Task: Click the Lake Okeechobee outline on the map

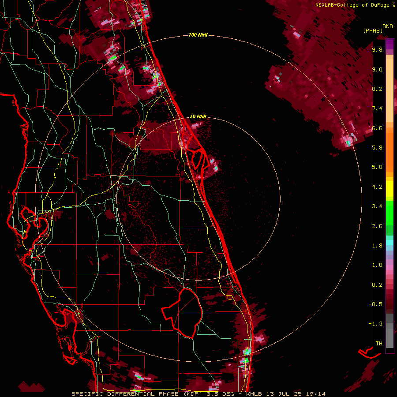Action: pyautogui.click(x=182, y=313)
